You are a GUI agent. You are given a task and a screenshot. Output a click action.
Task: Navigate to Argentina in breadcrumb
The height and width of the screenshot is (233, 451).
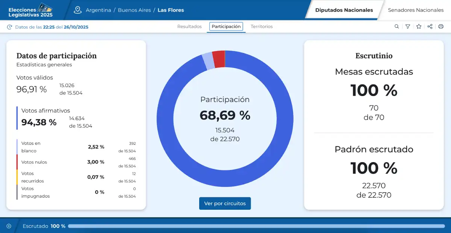[x=98, y=10]
